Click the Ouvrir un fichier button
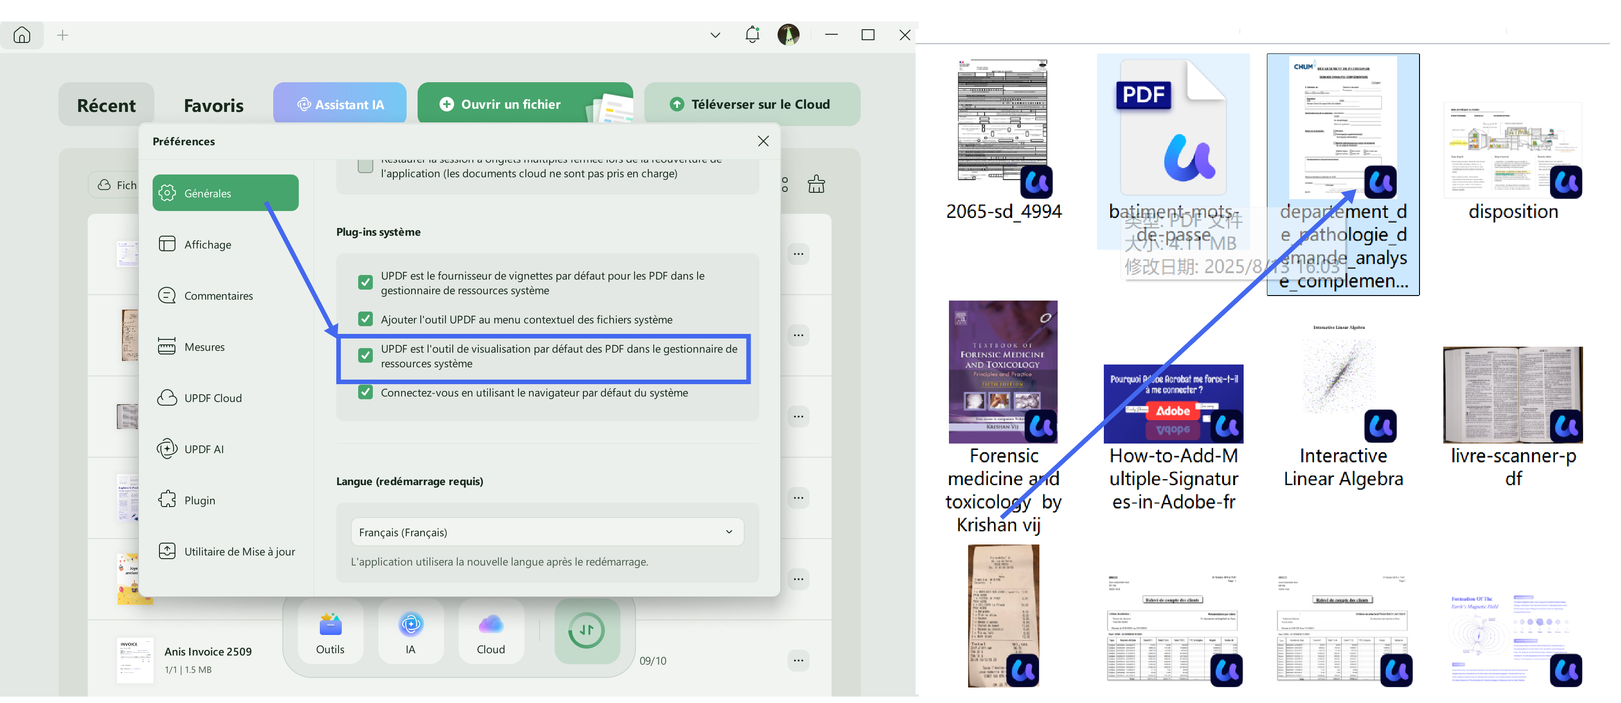The width and height of the screenshot is (1621, 703). (510, 105)
